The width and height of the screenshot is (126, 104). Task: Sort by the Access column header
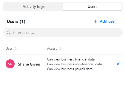pos(52,49)
